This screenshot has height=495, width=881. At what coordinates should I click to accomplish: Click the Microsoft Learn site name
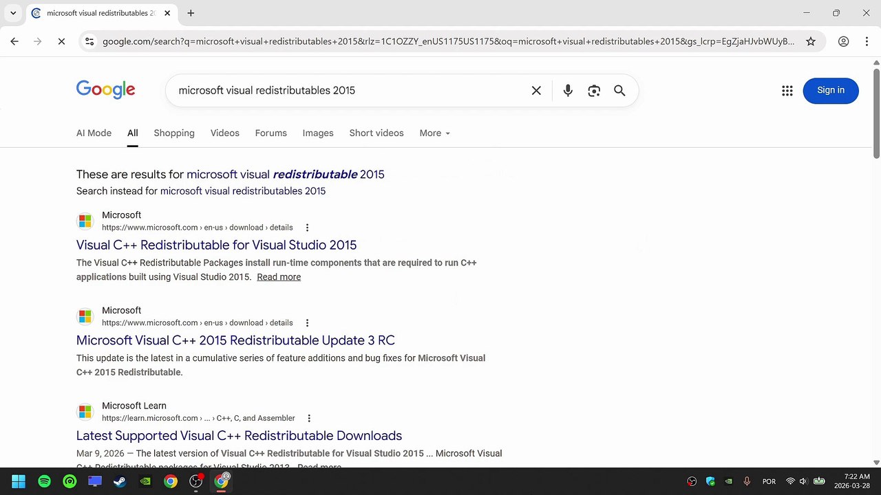[134, 406]
